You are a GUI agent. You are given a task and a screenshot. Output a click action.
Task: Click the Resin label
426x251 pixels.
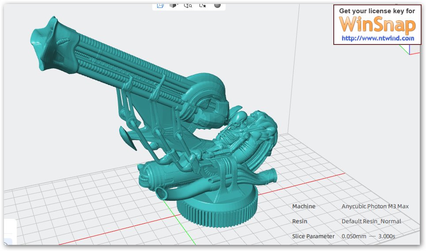(x=300, y=221)
